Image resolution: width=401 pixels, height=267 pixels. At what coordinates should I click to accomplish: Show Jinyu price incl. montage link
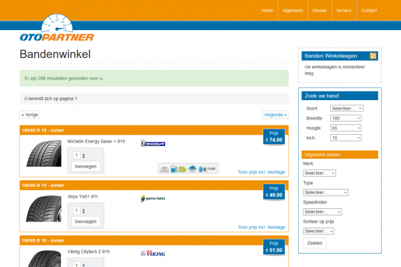coord(261,227)
